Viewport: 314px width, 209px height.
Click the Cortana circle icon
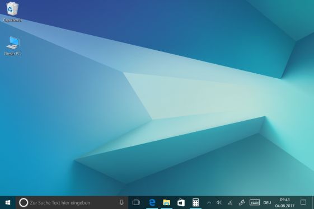(24, 203)
